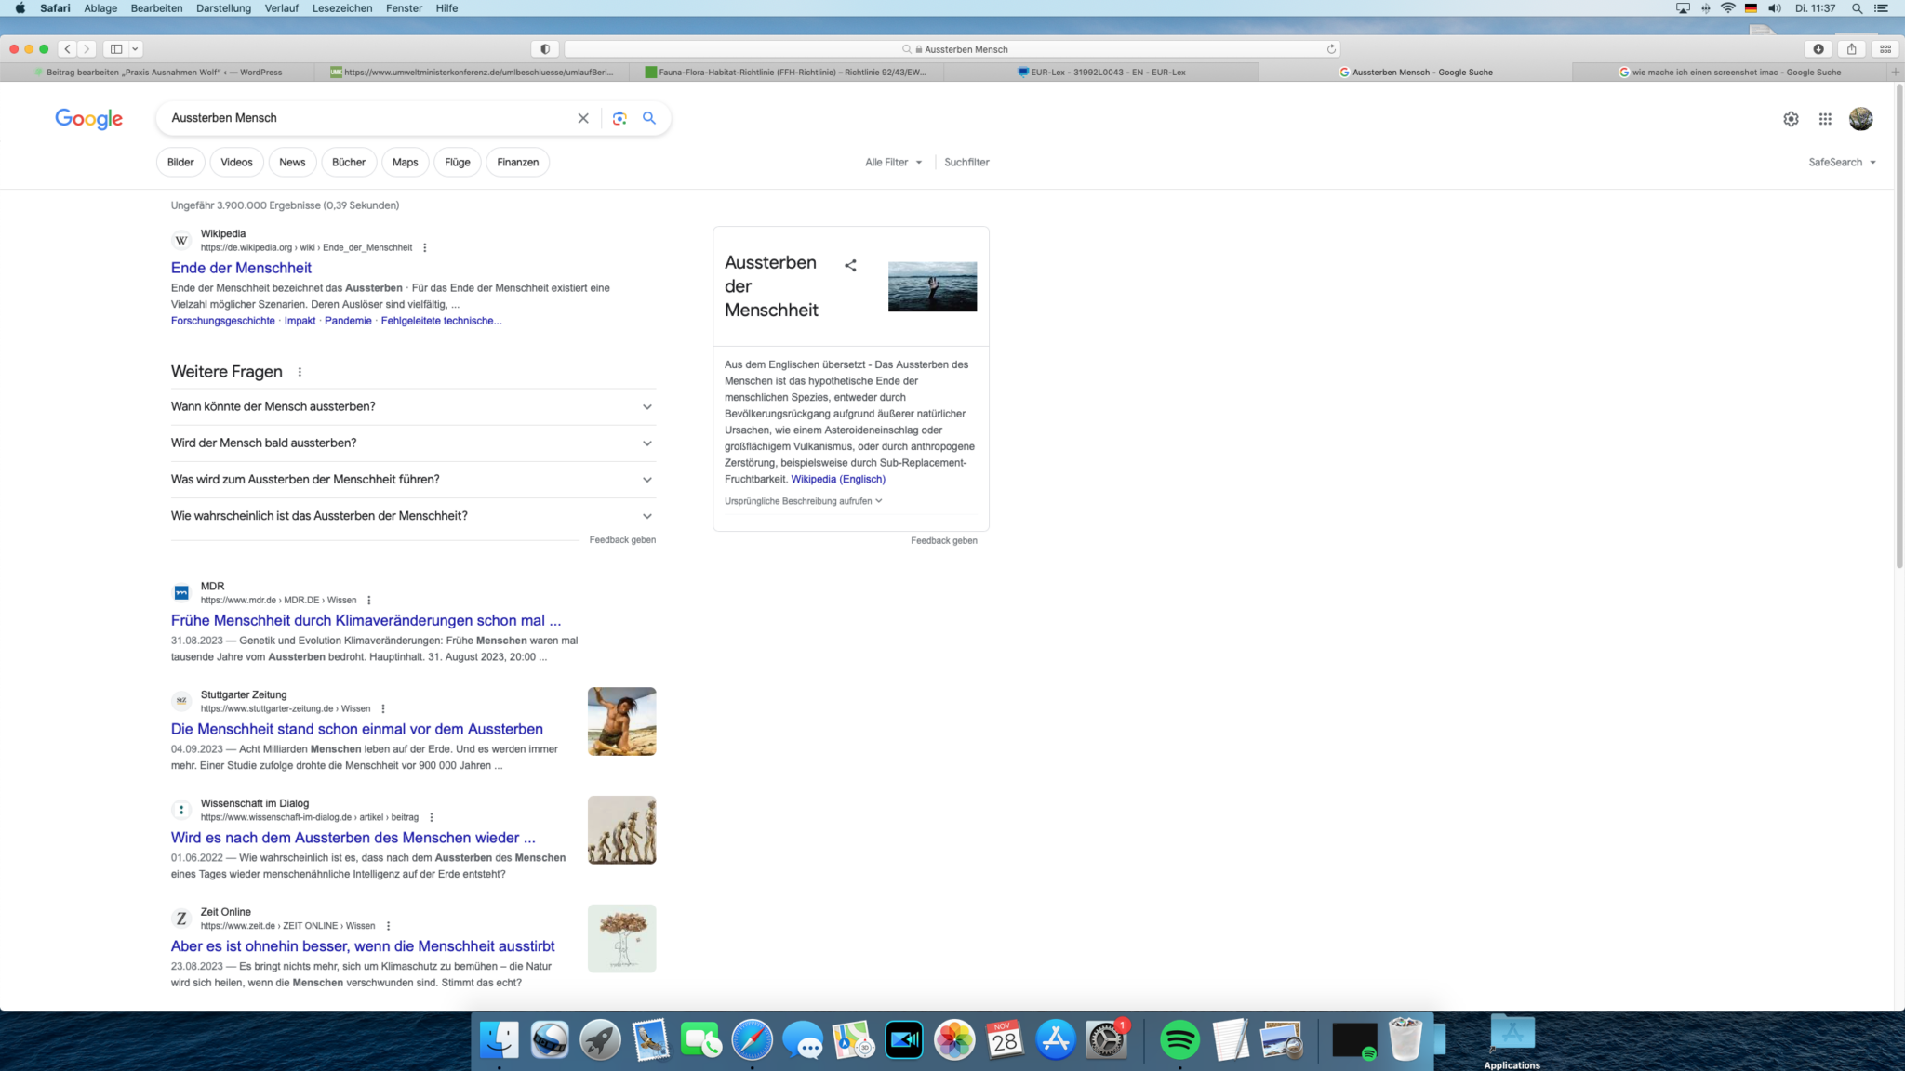This screenshot has width=1905, height=1071.
Task: Click the Google search input field
Action: click(x=367, y=118)
